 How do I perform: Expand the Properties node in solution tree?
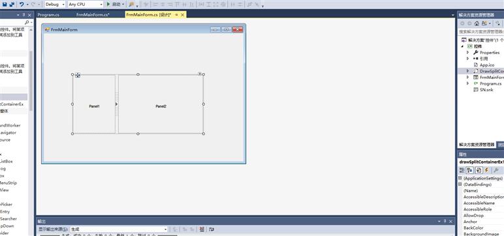(467, 52)
